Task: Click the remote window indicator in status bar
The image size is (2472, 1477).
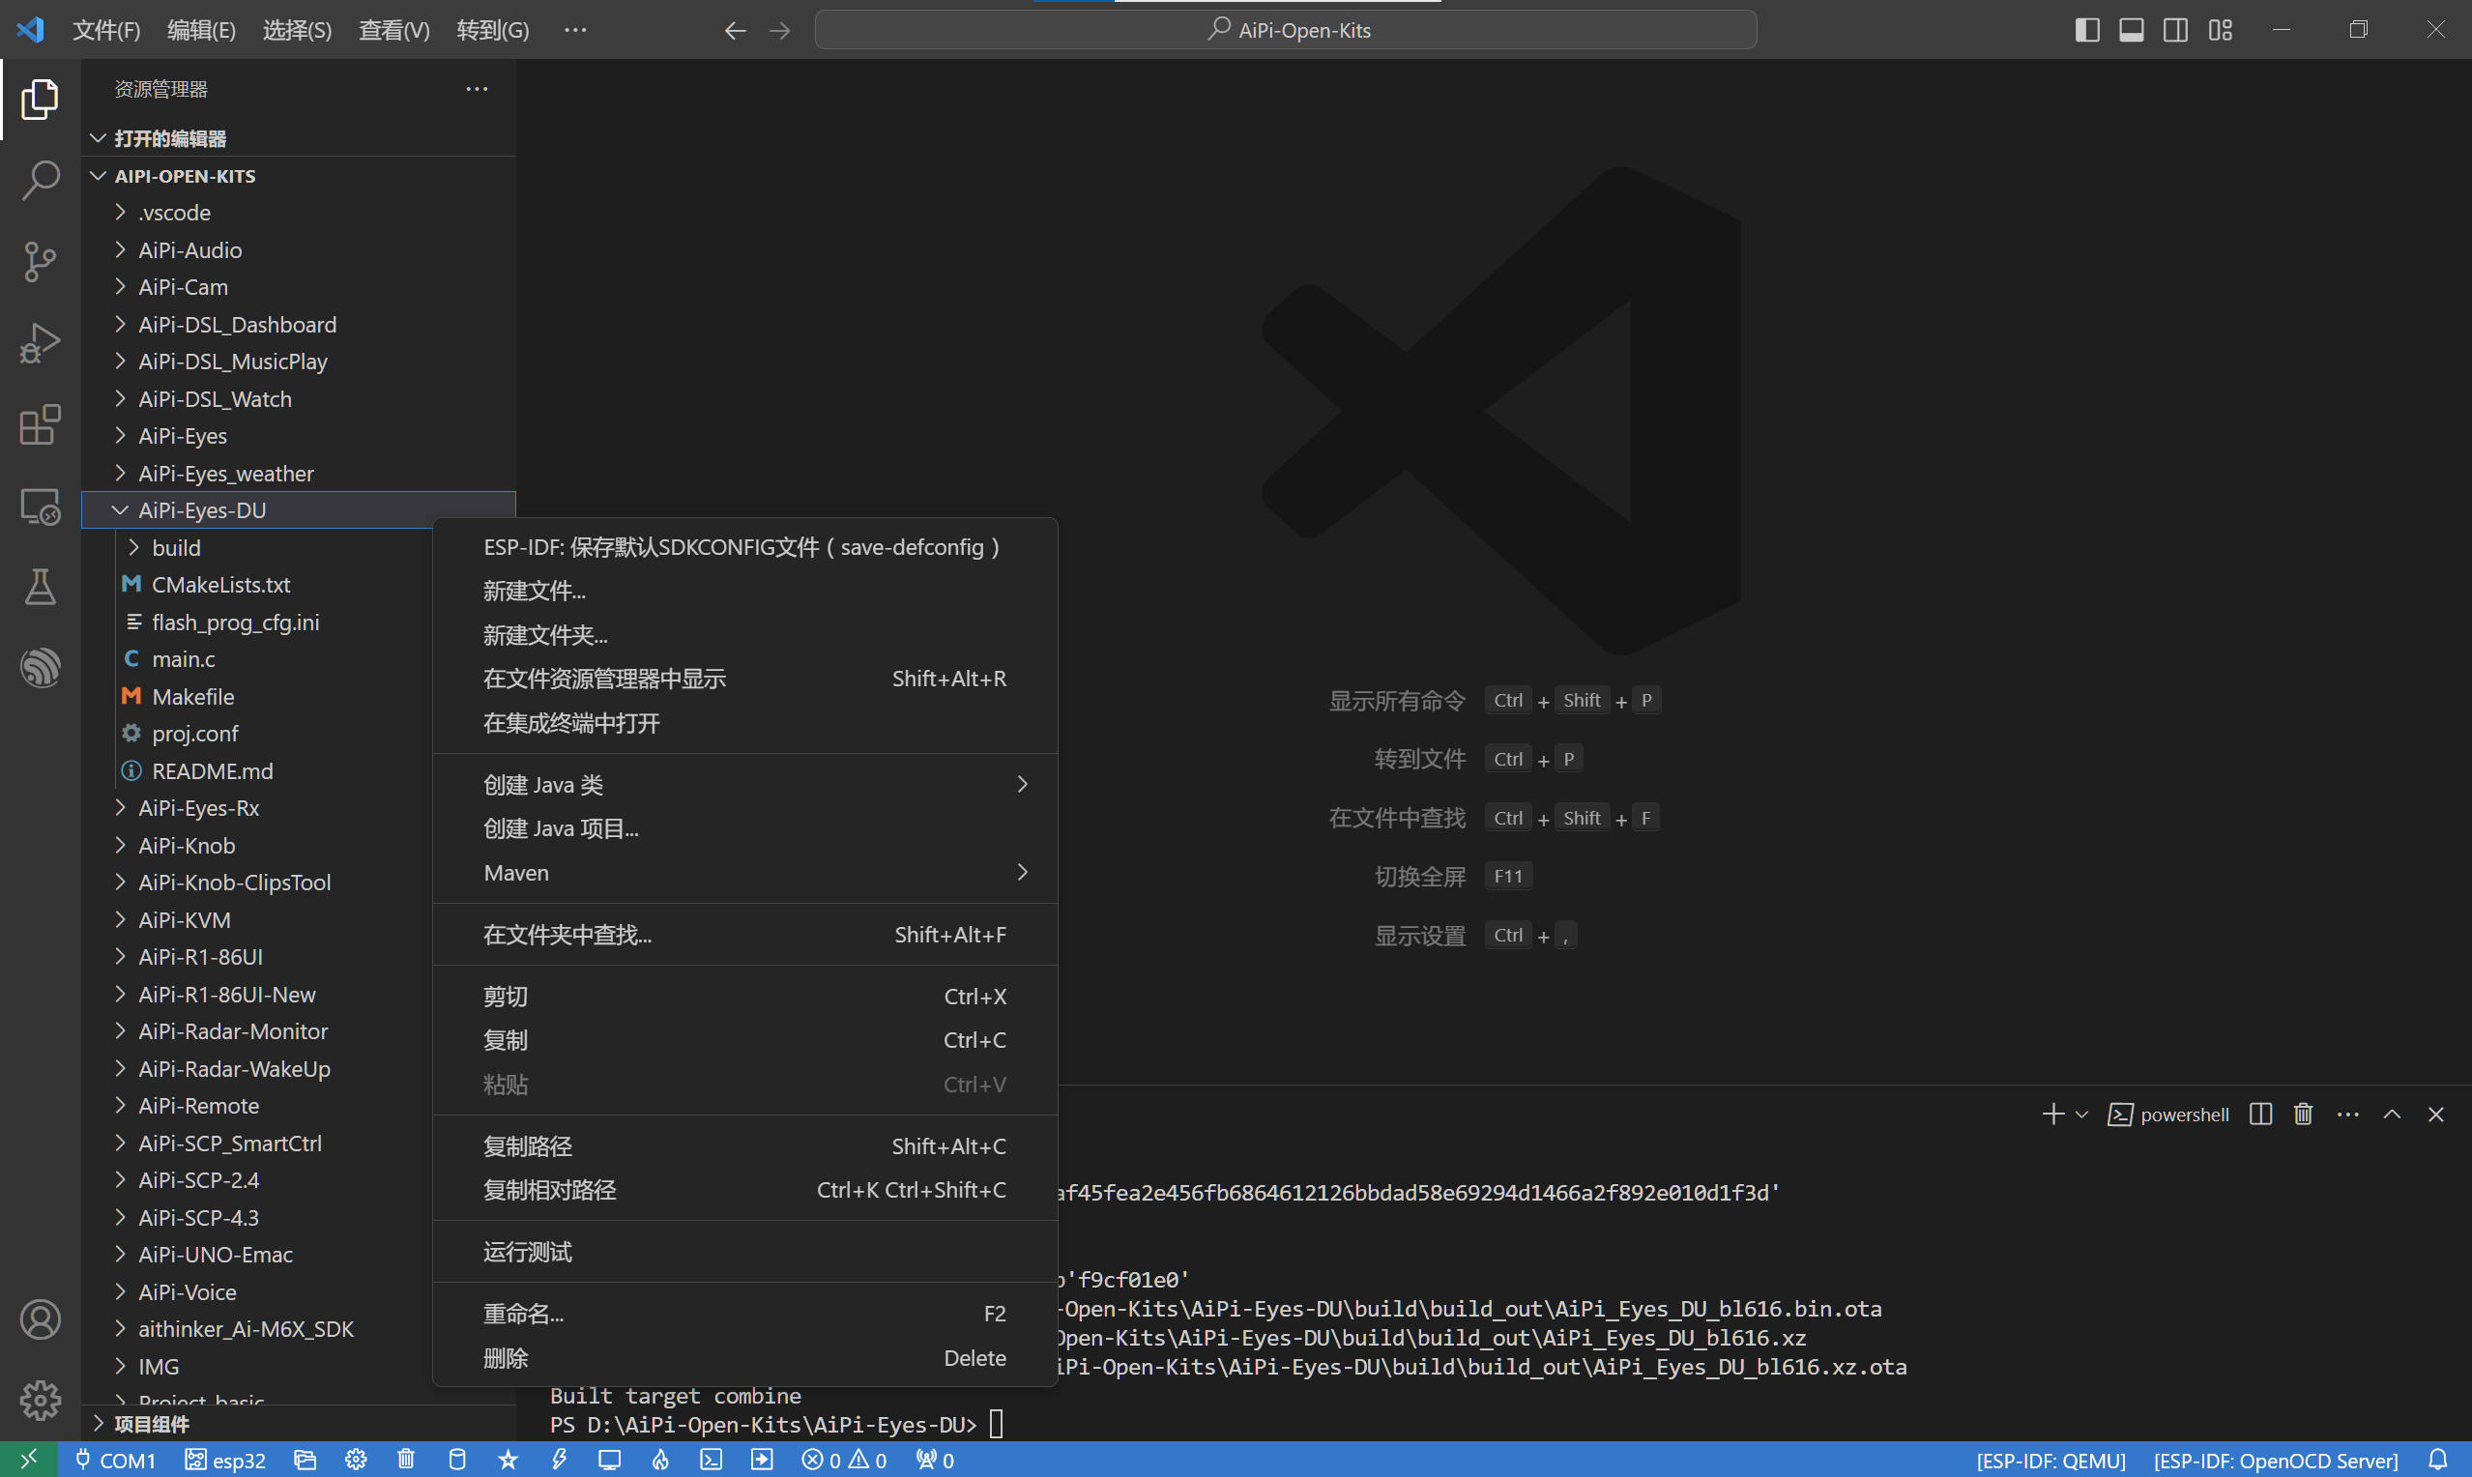Action: tap(28, 1459)
